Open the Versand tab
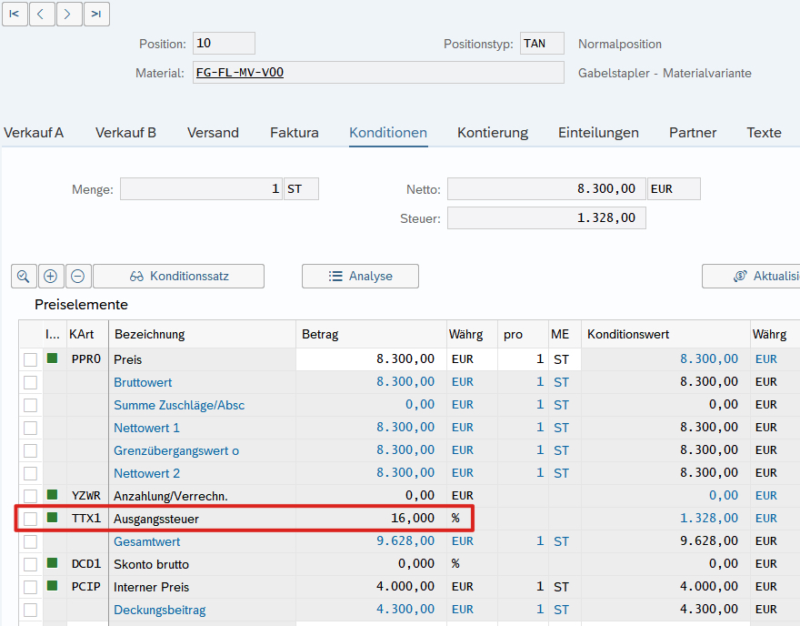The height and width of the screenshot is (626, 800). coord(213,133)
